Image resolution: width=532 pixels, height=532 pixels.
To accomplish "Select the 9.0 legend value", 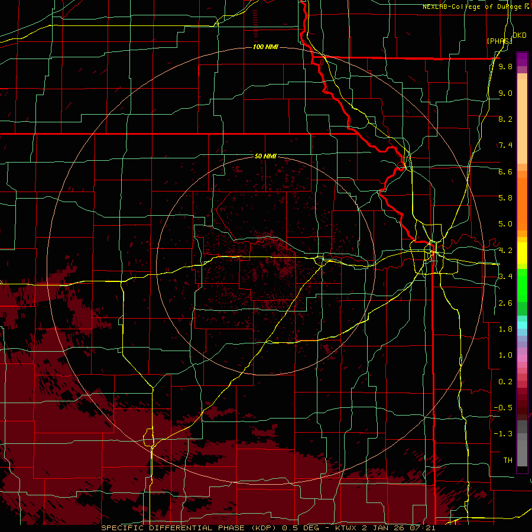I will click(x=505, y=93).
